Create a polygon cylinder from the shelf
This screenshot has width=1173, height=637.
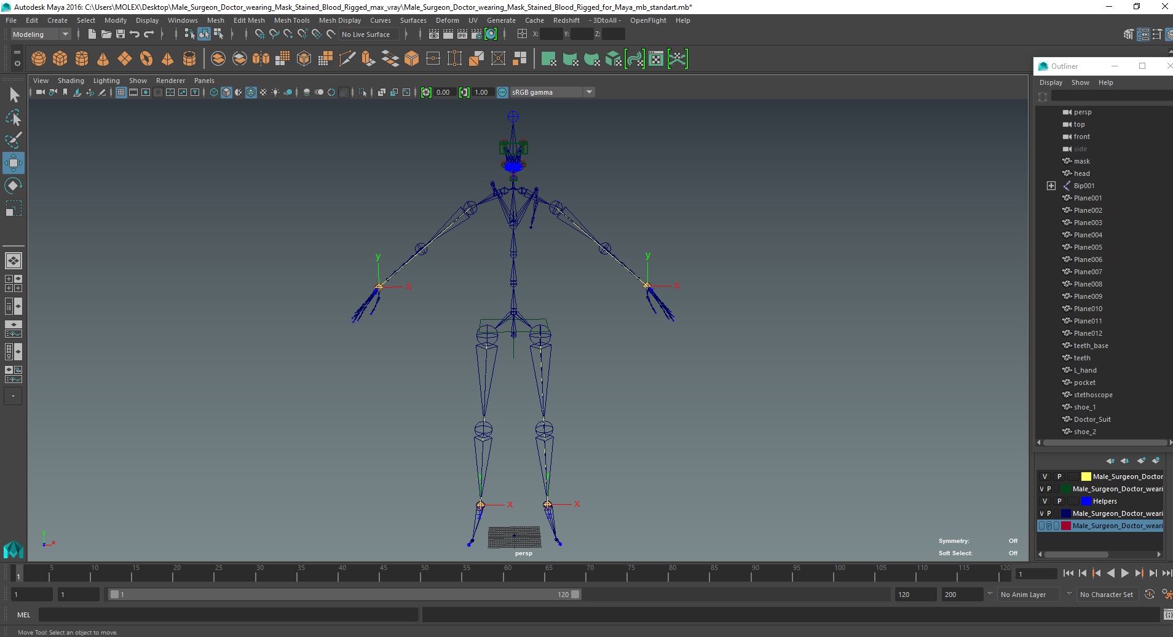[82, 59]
